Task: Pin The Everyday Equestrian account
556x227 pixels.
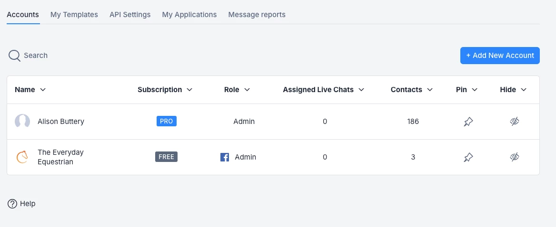Action: 468,157
